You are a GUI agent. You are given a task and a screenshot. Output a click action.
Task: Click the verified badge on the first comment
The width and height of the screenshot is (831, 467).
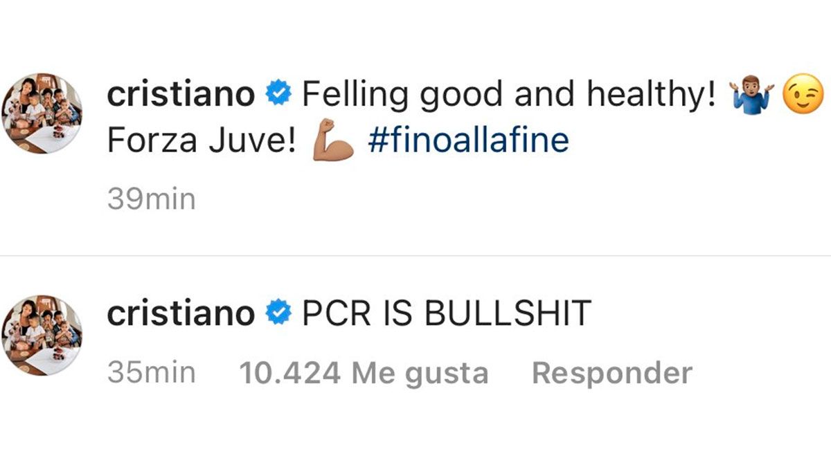(x=278, y=94)
